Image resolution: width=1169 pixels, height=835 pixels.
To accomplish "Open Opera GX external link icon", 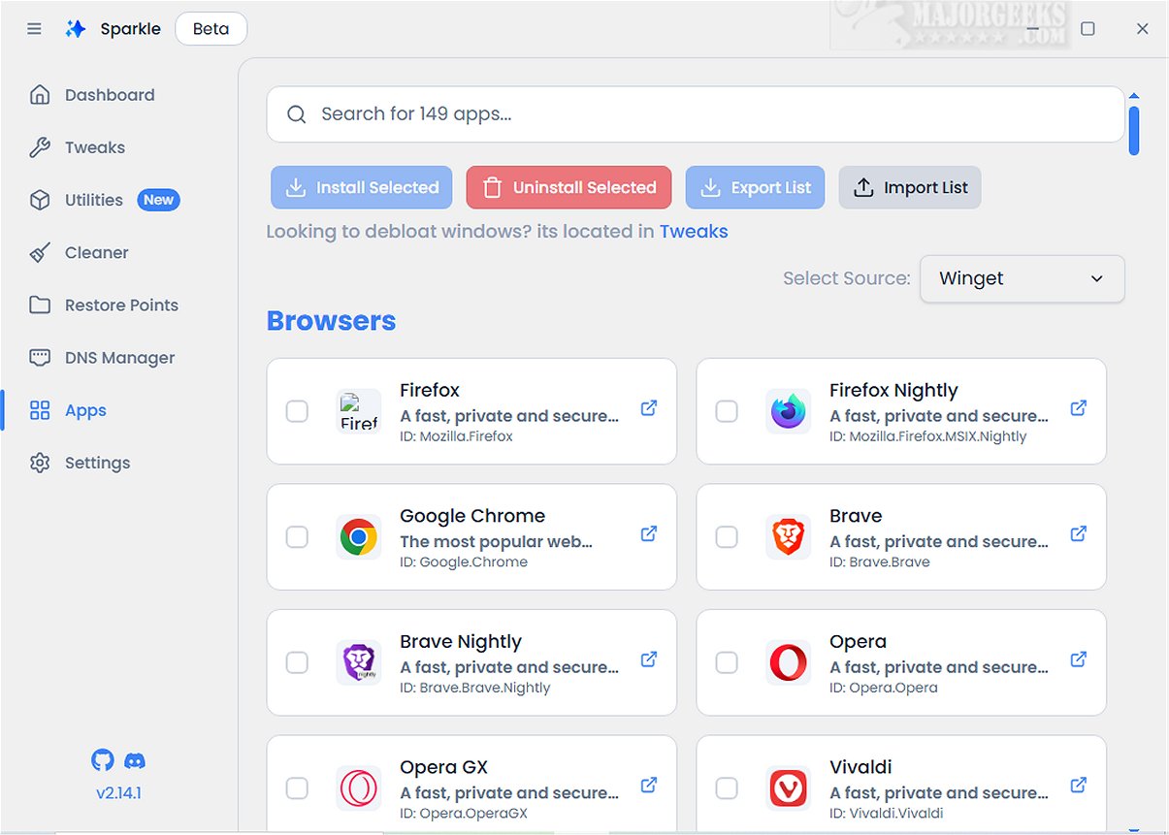I will click(649, 785).
